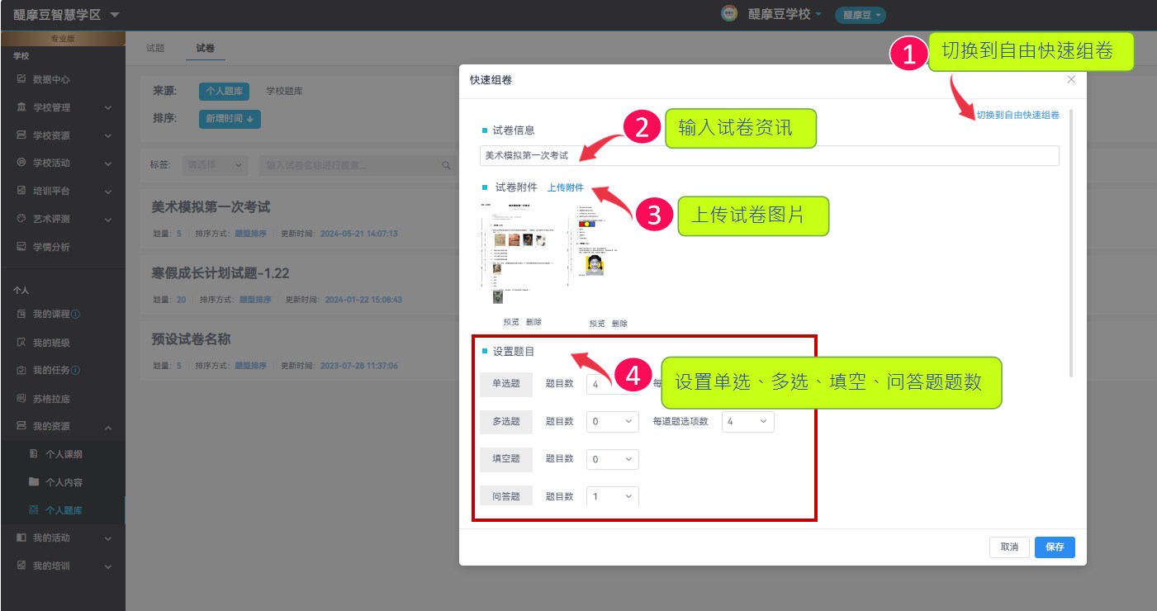This screenshot has height=611, width=1157.
Task: Close the 快速组卷 dialog with X
Action: click(x=1071, y=79)
